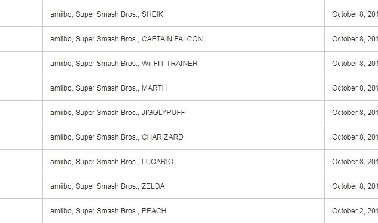
Task: Select the SHEIK amiibo row text
Action: tap(107, 14)
